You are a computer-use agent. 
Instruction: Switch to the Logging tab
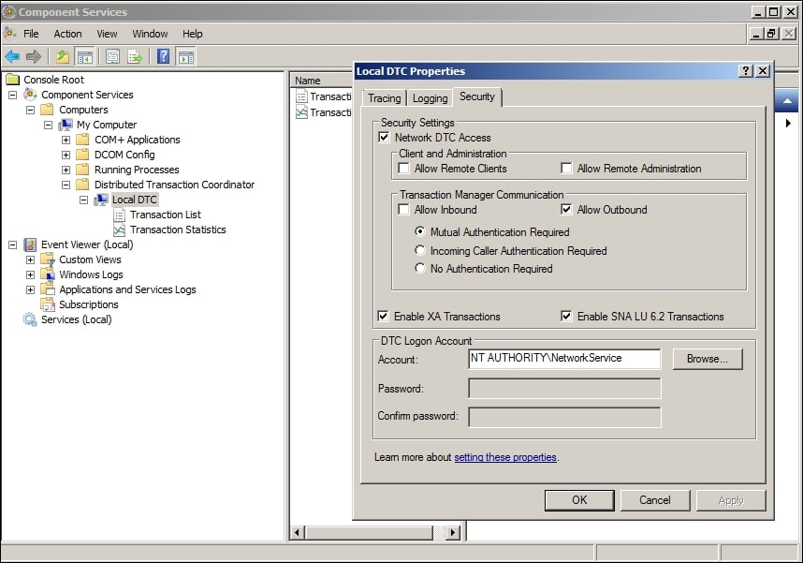coord(430,96)
